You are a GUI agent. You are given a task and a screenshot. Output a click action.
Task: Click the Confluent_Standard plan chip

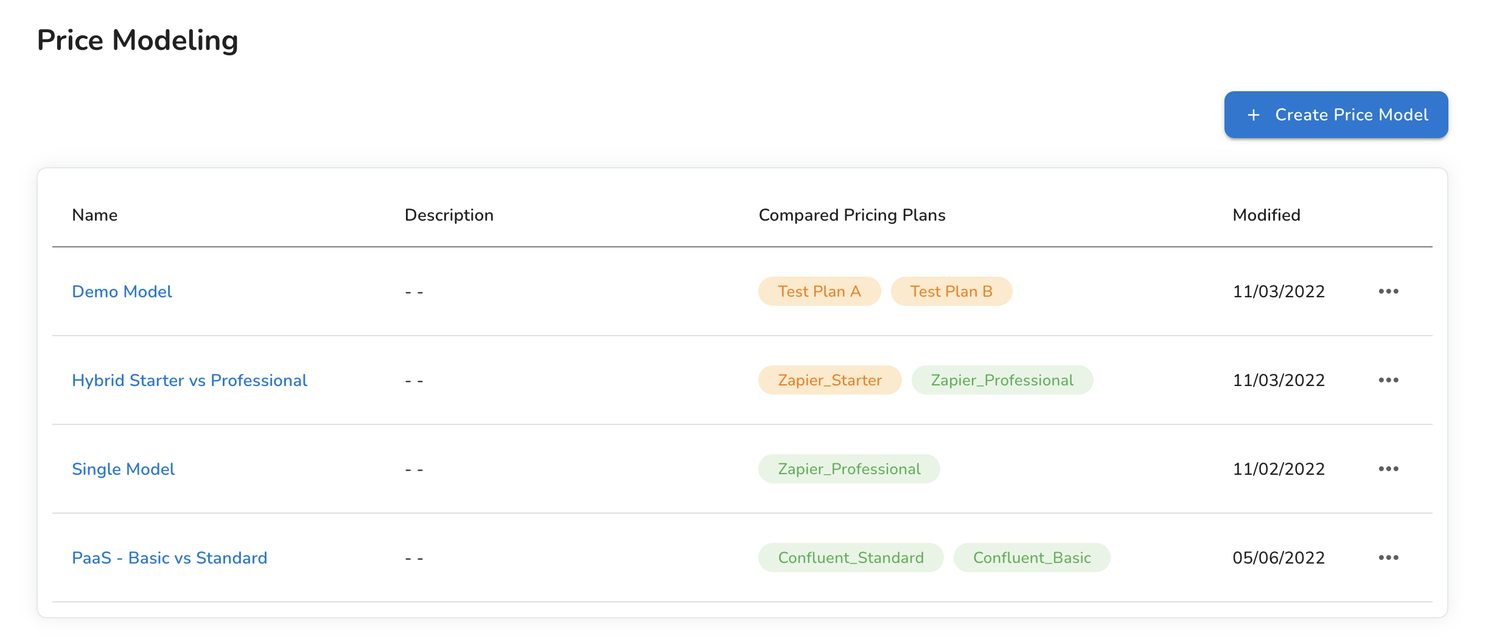pyautogui.click(x=851, y=557)
